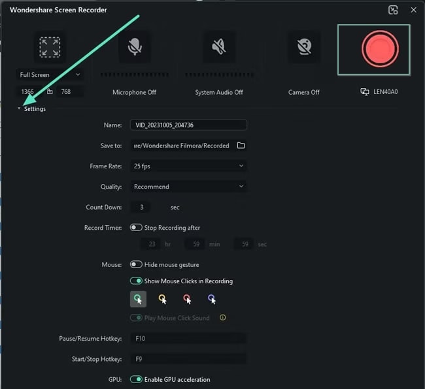The image size is (425, 389).
Task: Toggle Stop Recording after switch
Action: (136, 228)
